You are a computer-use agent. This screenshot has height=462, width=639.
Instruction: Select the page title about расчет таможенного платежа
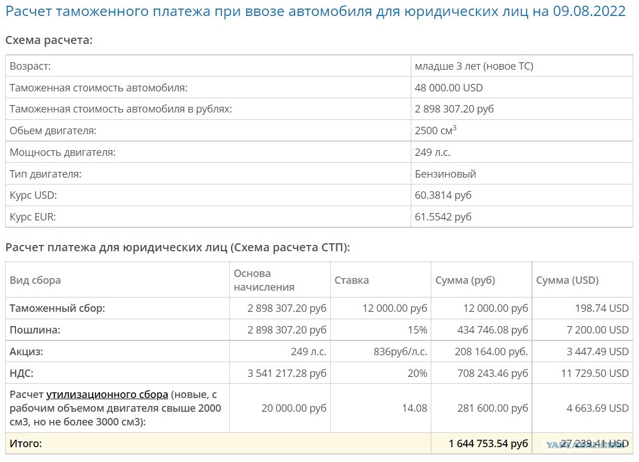tap(315, 11)
